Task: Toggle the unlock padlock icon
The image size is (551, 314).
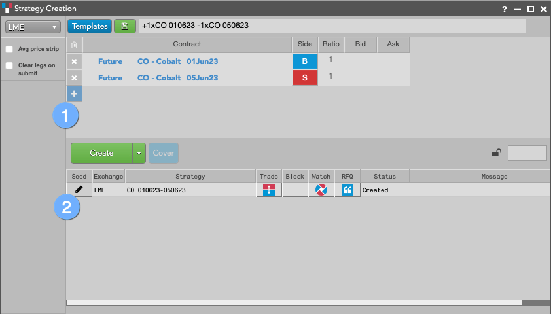Action: [496, 153]
